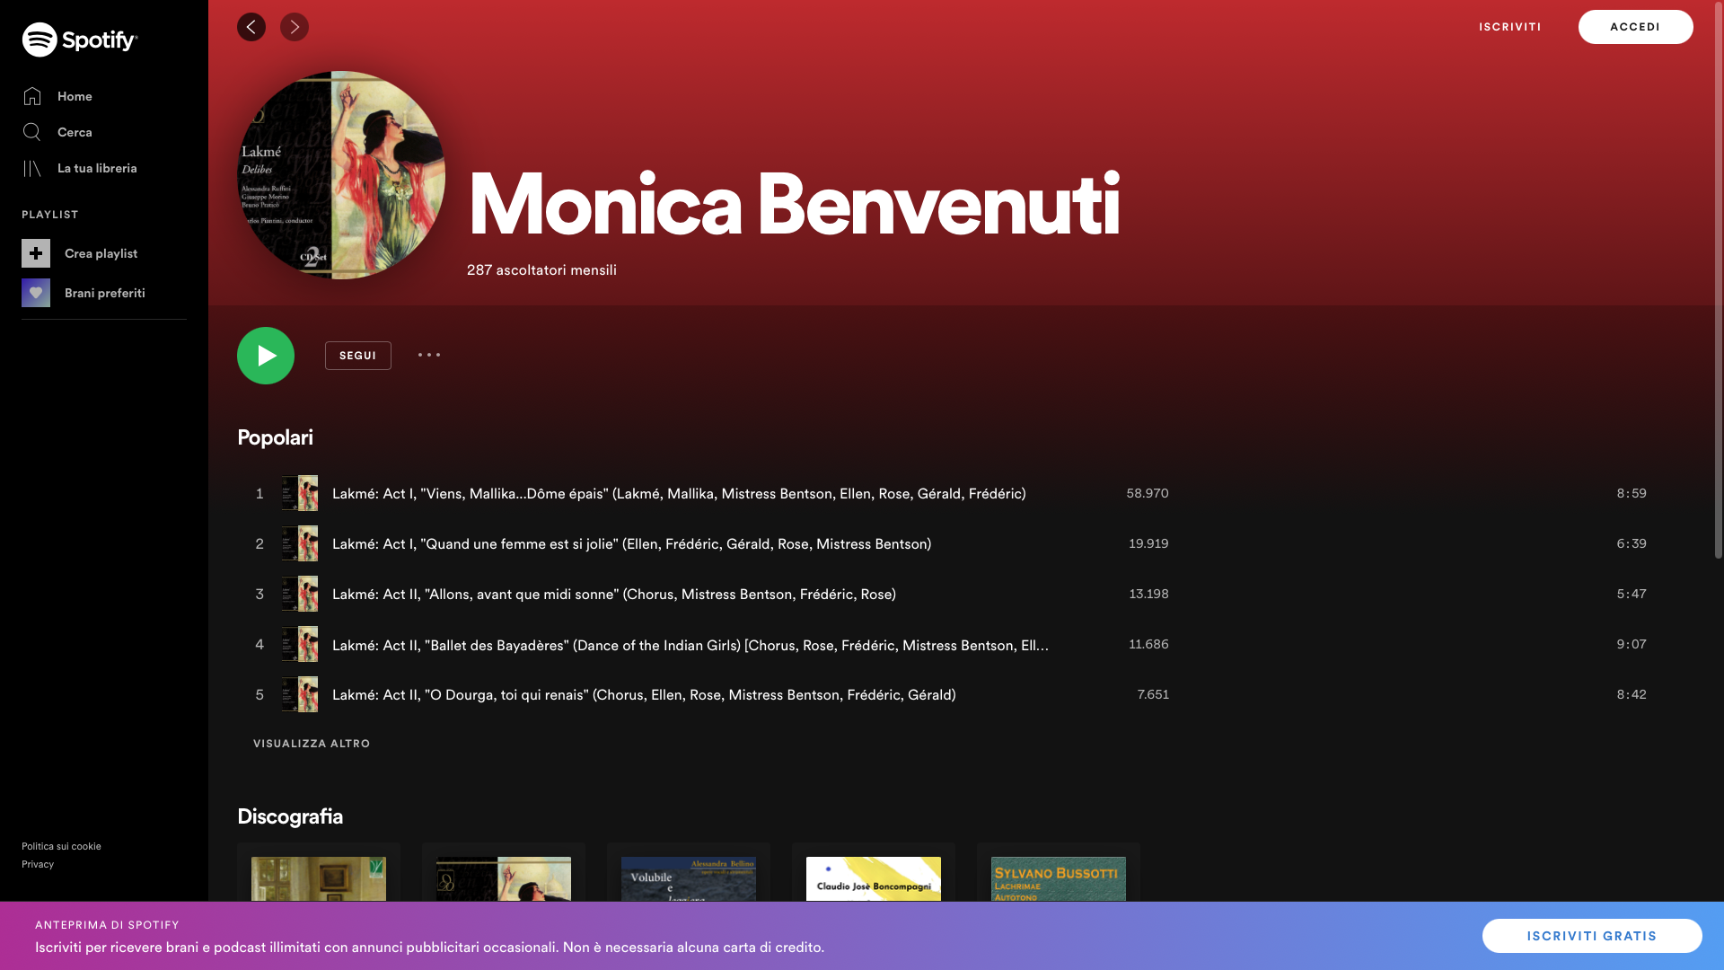Select track Quand une femme est si jolie
Screen dimensions: 1724x970
pyautogui.click(x=631, y=544)
